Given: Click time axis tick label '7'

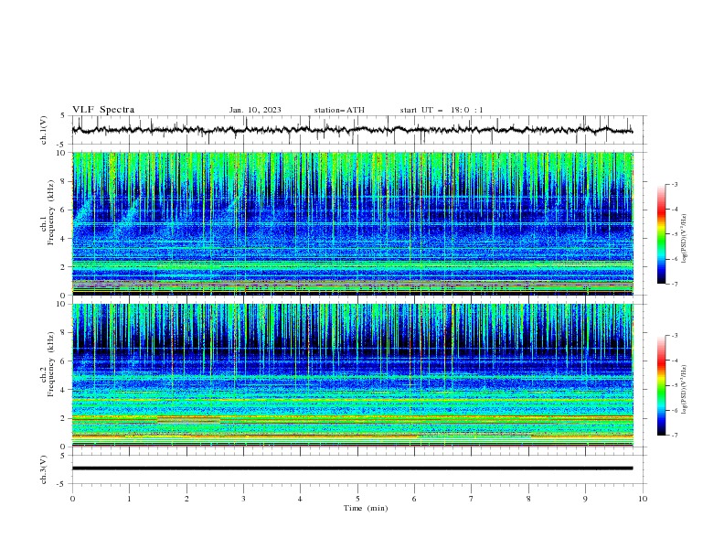Looking at the screenshot, I should click(472, 499).
